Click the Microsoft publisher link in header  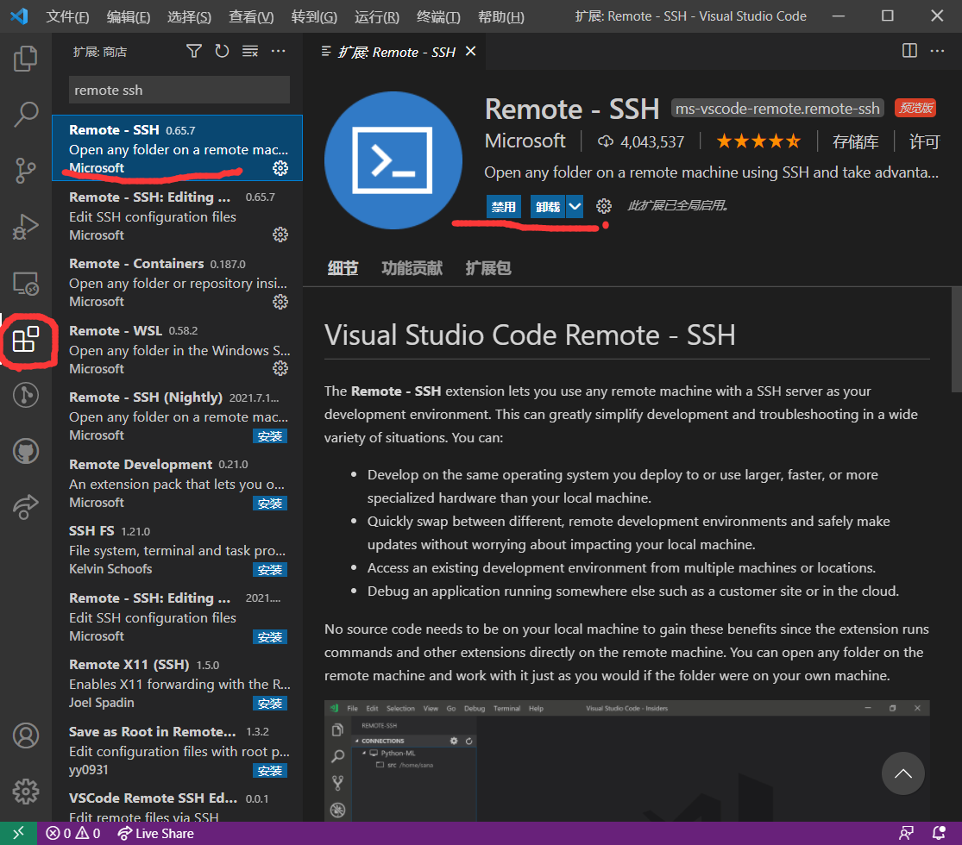[525, 141]
